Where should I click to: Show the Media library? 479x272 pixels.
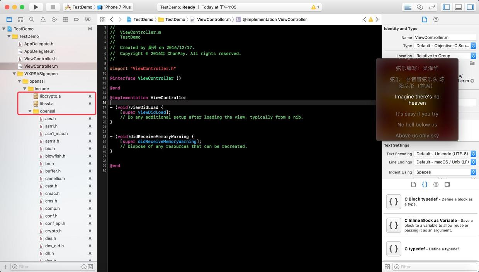(x=447, y=185)
